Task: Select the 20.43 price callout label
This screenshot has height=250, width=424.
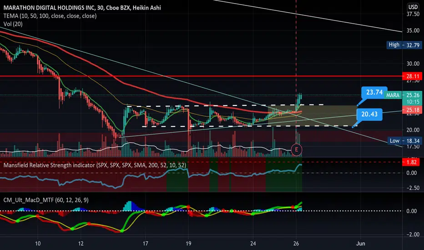Action: [x=369, y=115]
